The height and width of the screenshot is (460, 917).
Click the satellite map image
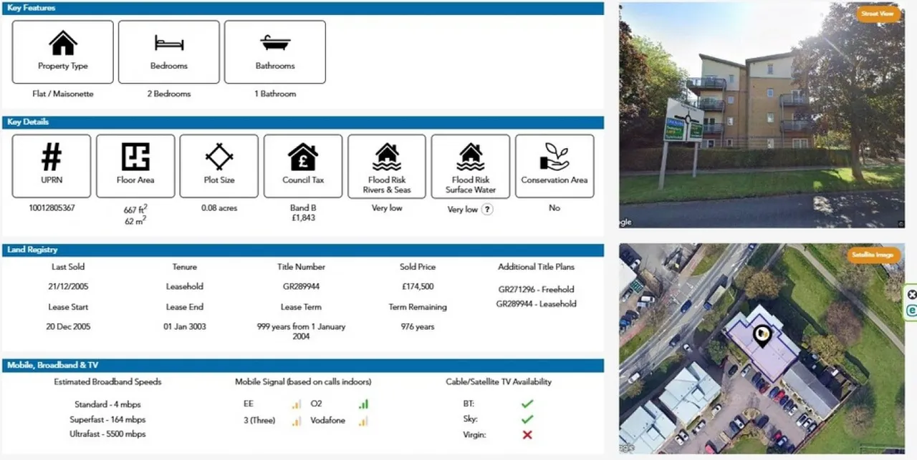tap(762, 348)
